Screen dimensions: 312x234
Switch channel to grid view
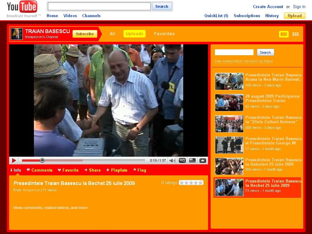point(295,34)
